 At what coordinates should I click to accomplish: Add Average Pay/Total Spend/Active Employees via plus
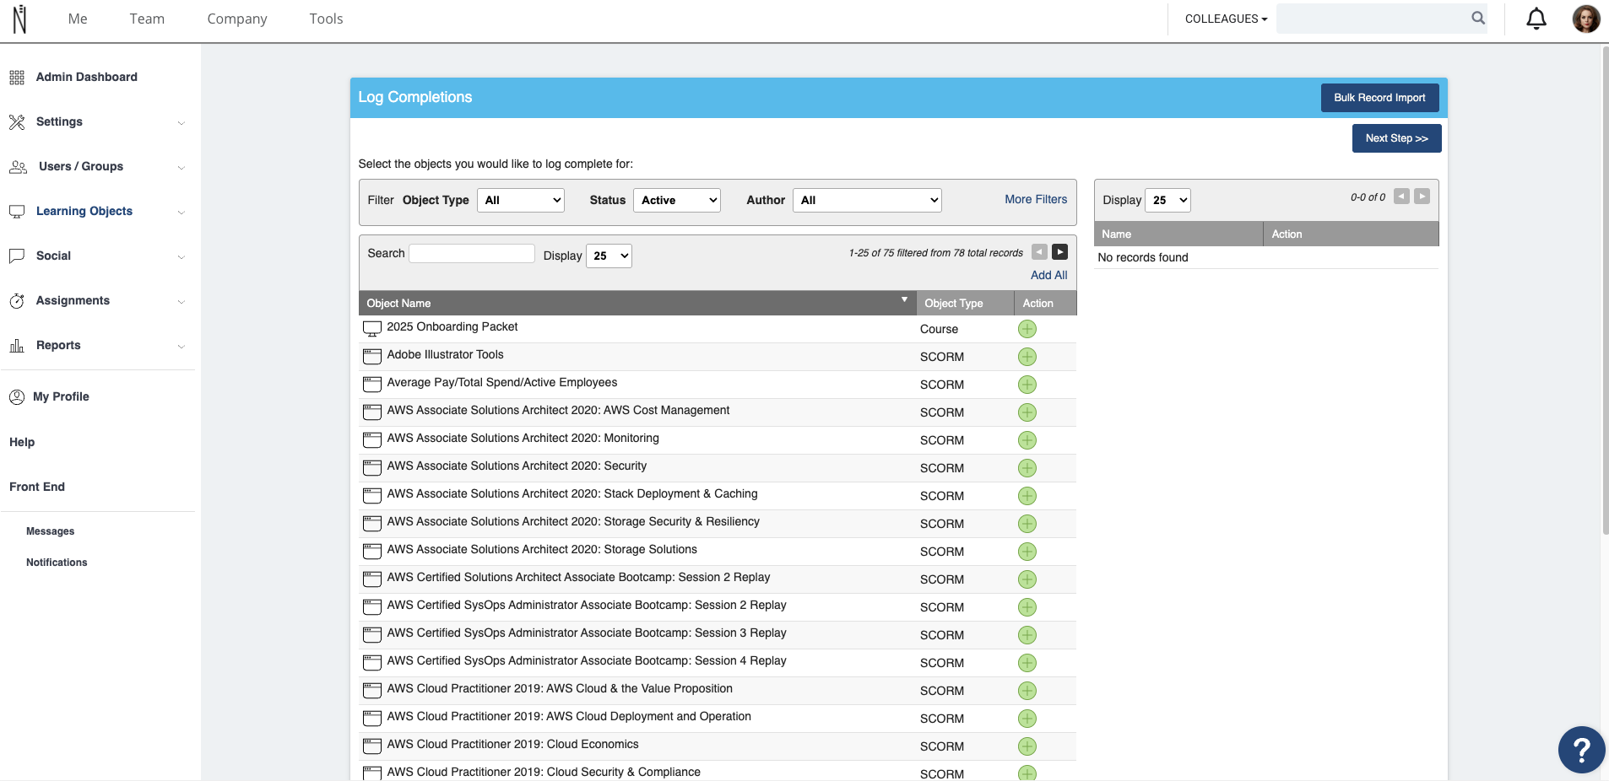click(1027, 385)
